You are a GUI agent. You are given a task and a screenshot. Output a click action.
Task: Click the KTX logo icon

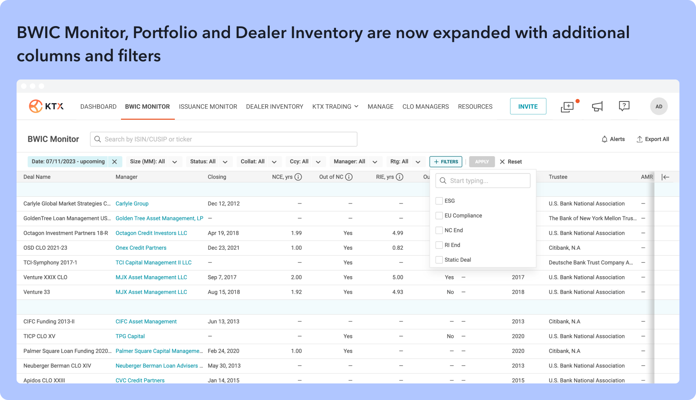point(36,106)
